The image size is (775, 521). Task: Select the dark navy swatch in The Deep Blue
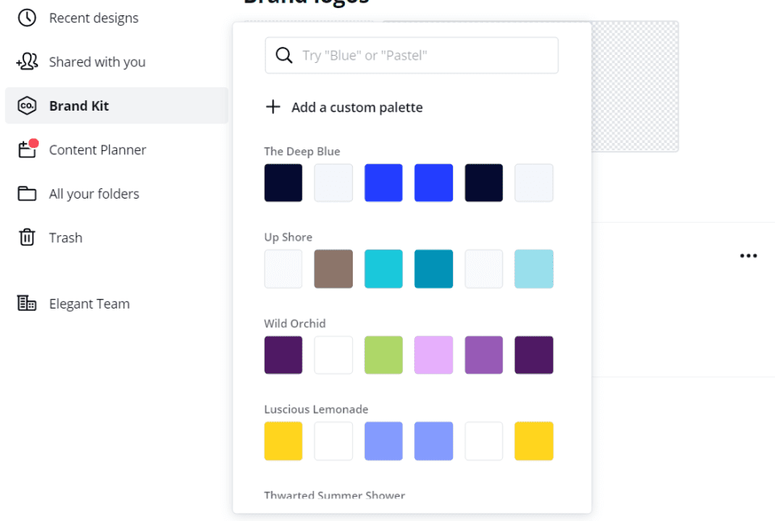tap(283, 183)
